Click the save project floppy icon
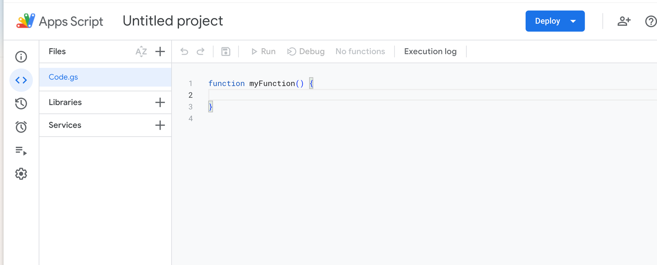657x265 pixels. pos(226,51)
